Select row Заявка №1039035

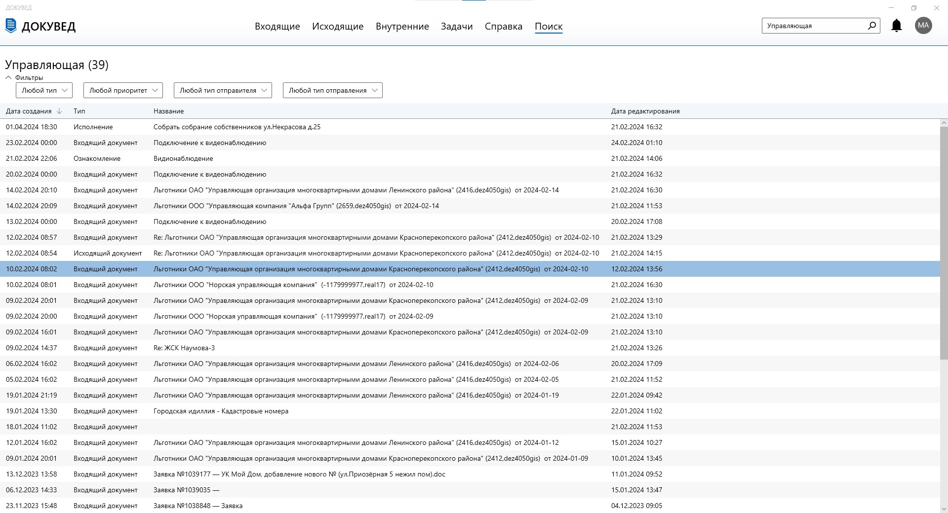point(470,490)
